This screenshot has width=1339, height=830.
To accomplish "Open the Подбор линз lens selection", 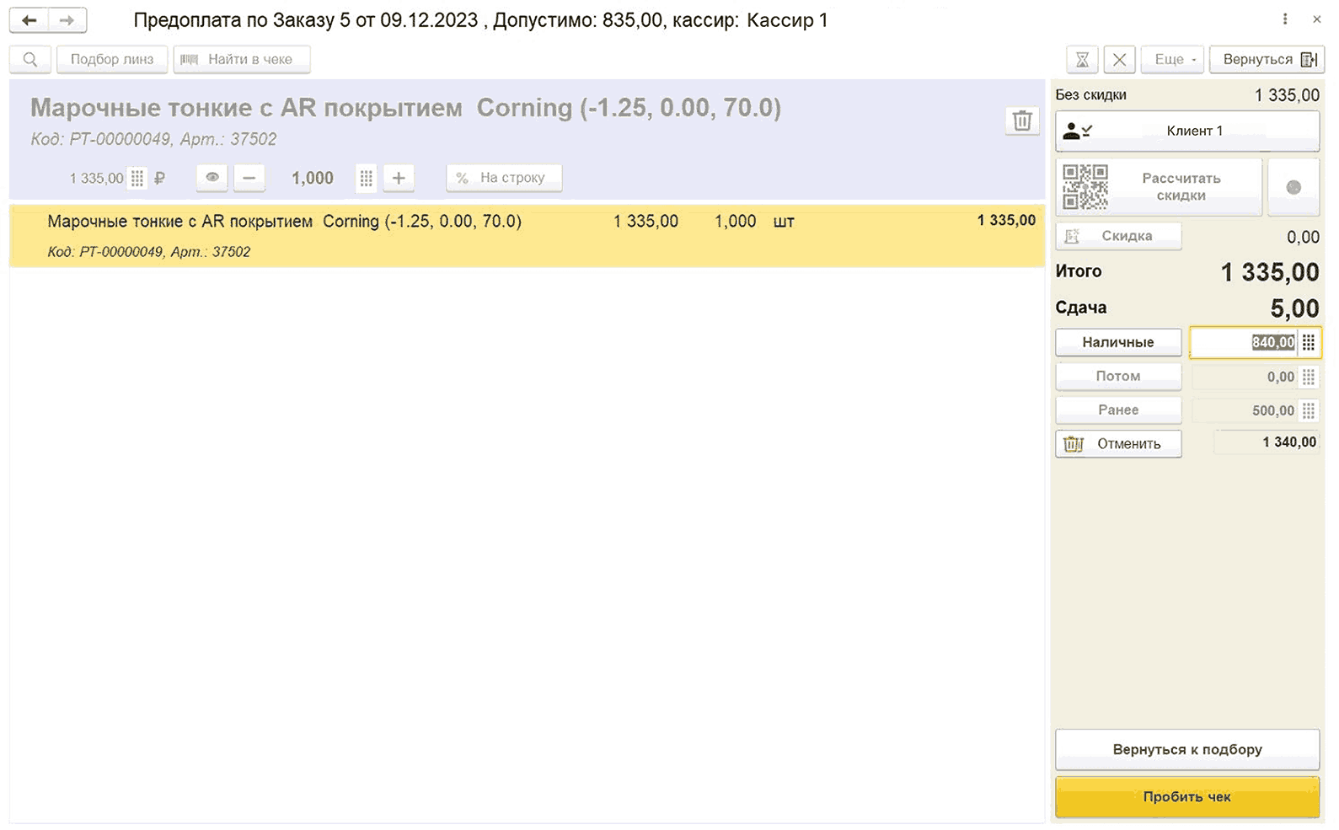I will (x=112, y=59).
